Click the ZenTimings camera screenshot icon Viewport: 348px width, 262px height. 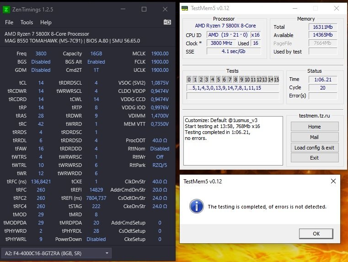pos(167,22)
